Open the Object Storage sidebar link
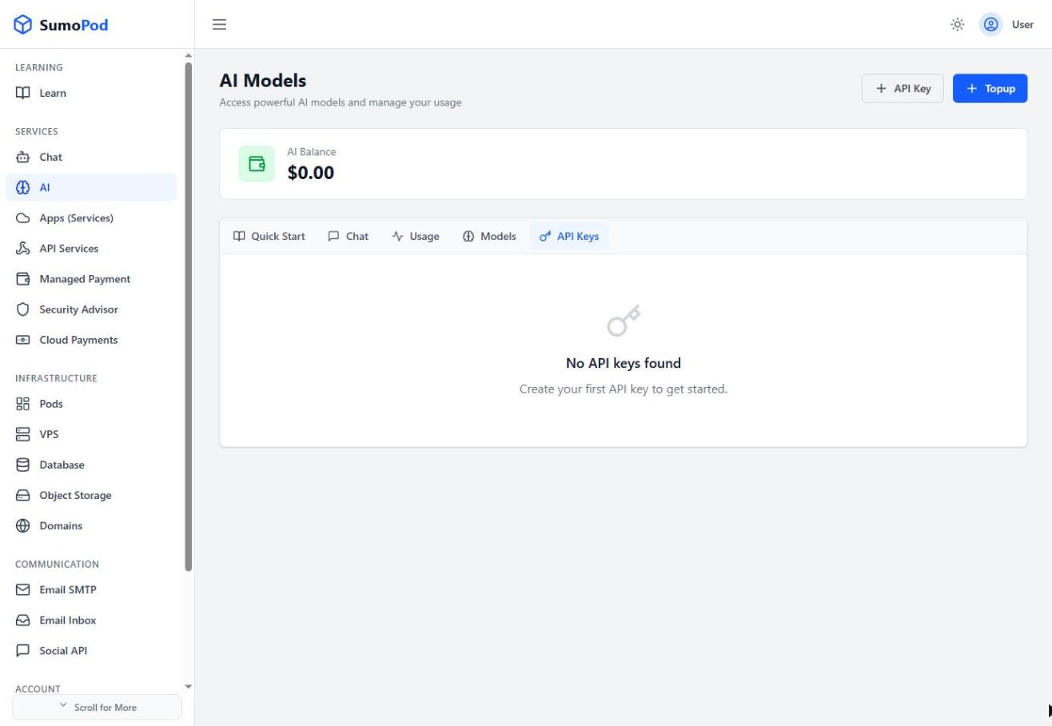This screenshot has height=726, width=1052. click(x=91, y=496)
